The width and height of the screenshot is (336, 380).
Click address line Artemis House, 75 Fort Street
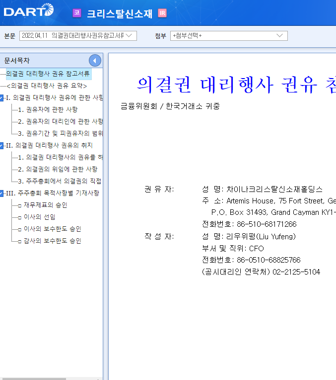pyautogui.click(x=269, y=201)
